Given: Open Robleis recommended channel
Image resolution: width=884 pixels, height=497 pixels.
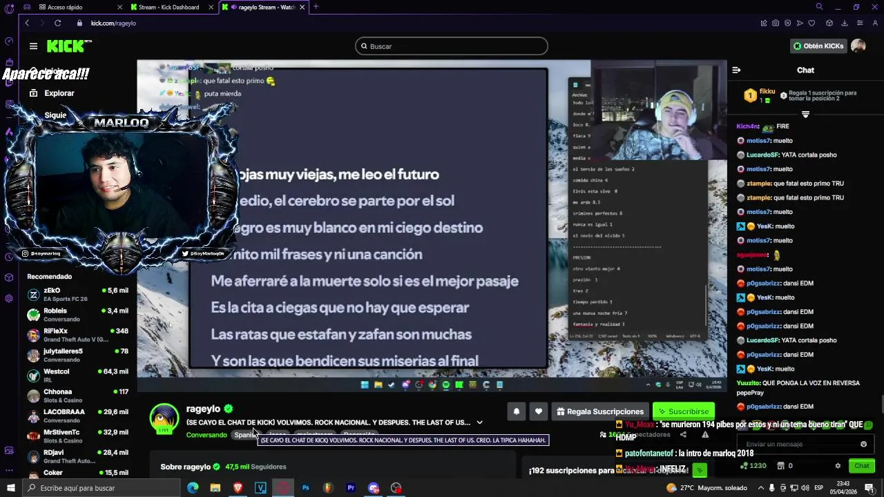Looking at the screenshot, I should click(x=78, y=315).
